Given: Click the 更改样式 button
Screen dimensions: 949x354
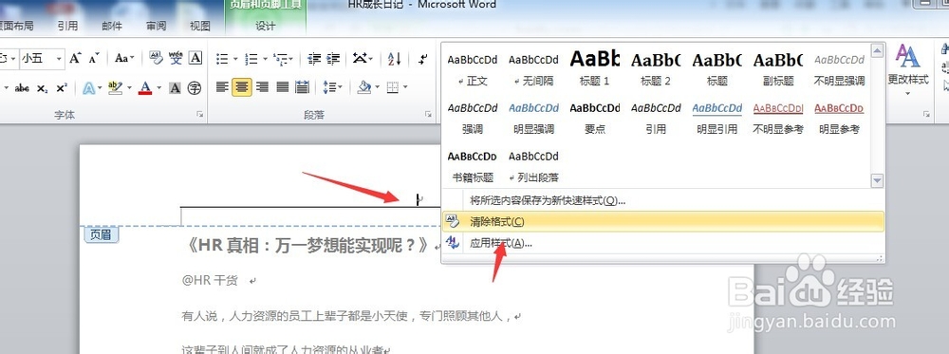Looking at the screenshot, I should click(908, 69).
